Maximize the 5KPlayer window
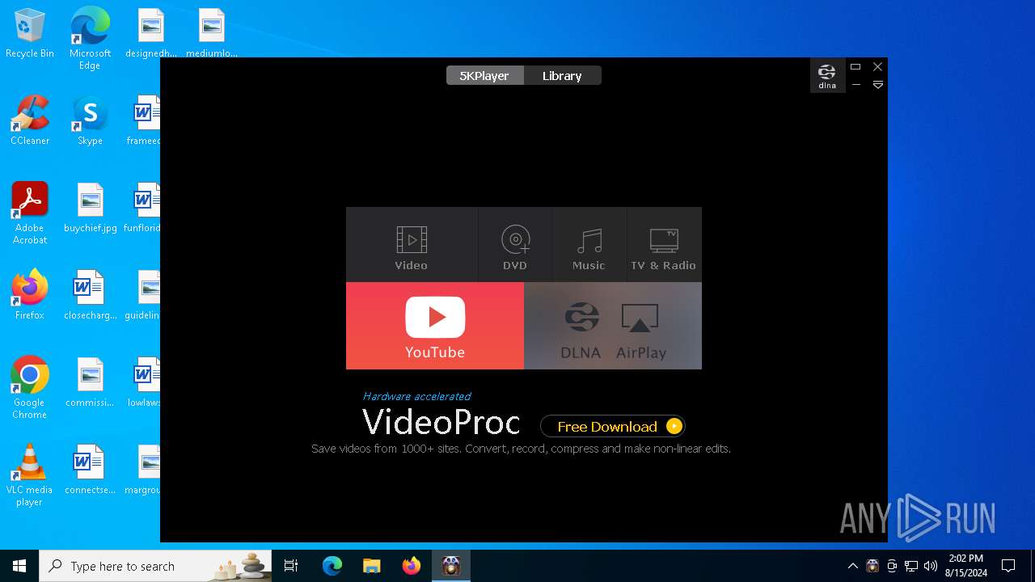 (x=855, y=67)
